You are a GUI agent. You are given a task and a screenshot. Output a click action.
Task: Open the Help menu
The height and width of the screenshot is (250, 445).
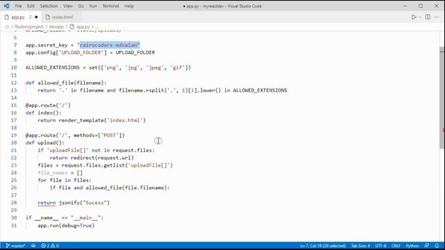(129, 6)
